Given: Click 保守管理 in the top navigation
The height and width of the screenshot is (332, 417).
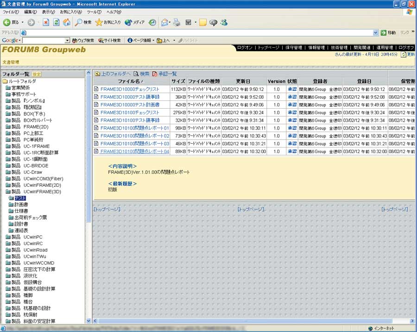Looking at the screenshot, I should coord(294,48).
